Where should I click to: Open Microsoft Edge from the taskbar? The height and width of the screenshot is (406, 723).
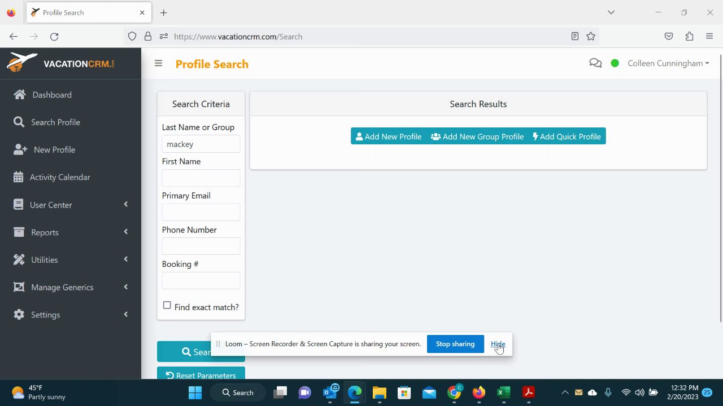(355, 392)
